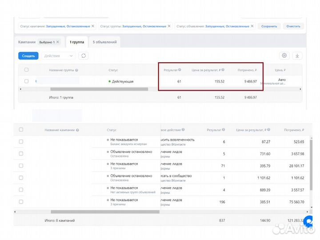
Task: Check the row with result 6 checkbox
Action: point(21,142)
